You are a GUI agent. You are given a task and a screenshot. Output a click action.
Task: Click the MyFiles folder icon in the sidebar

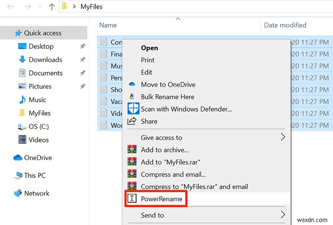click(22, 113)
